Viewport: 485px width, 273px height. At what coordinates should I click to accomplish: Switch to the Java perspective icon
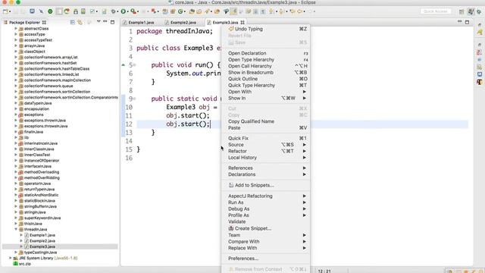tap(471, 11)
